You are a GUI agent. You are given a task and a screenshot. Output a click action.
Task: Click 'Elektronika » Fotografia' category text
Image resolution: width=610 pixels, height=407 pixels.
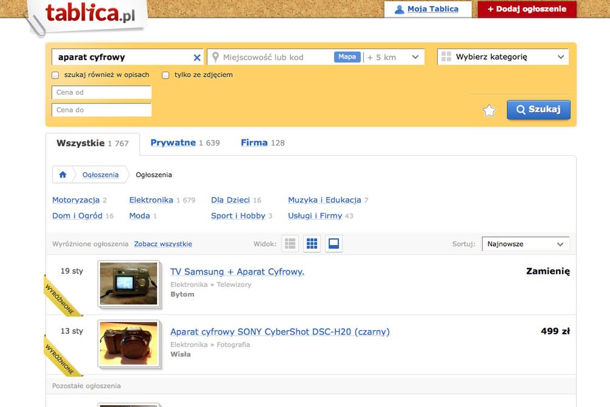[x=210, y=345]
